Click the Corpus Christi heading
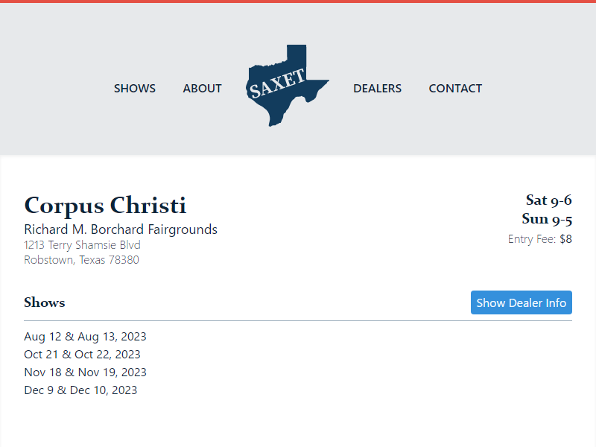The height and width of the screenshot is (447, 596). coord(105,205)
